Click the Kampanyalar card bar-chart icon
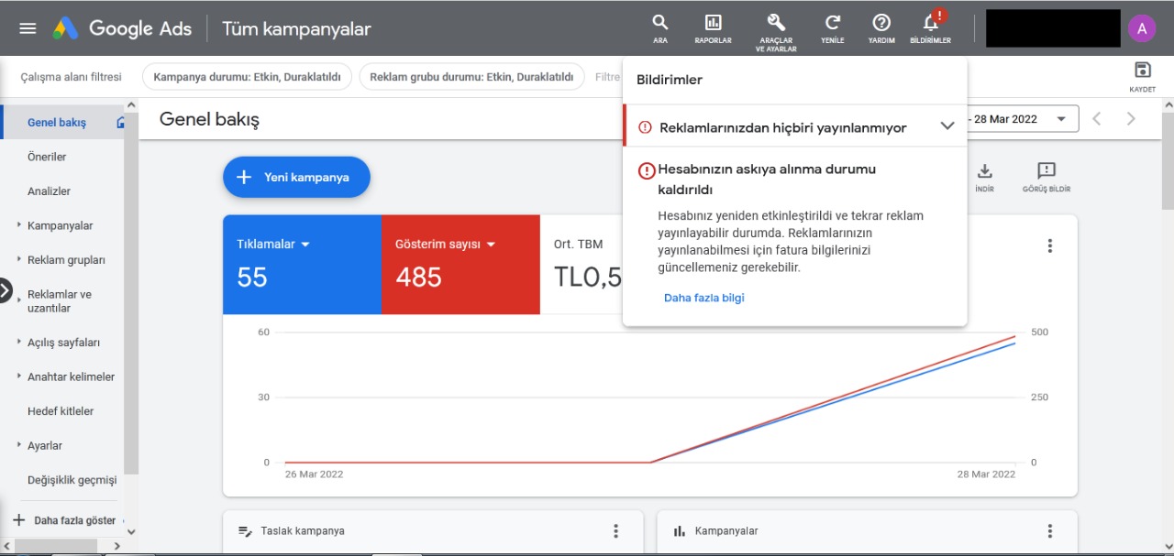This screenshot has width=1174, height=556. pos(680,530)
